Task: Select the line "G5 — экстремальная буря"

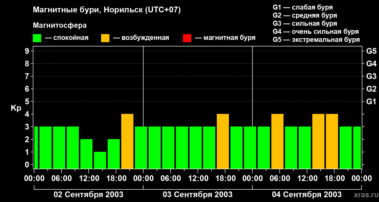Action: click(x=316, y=40)
